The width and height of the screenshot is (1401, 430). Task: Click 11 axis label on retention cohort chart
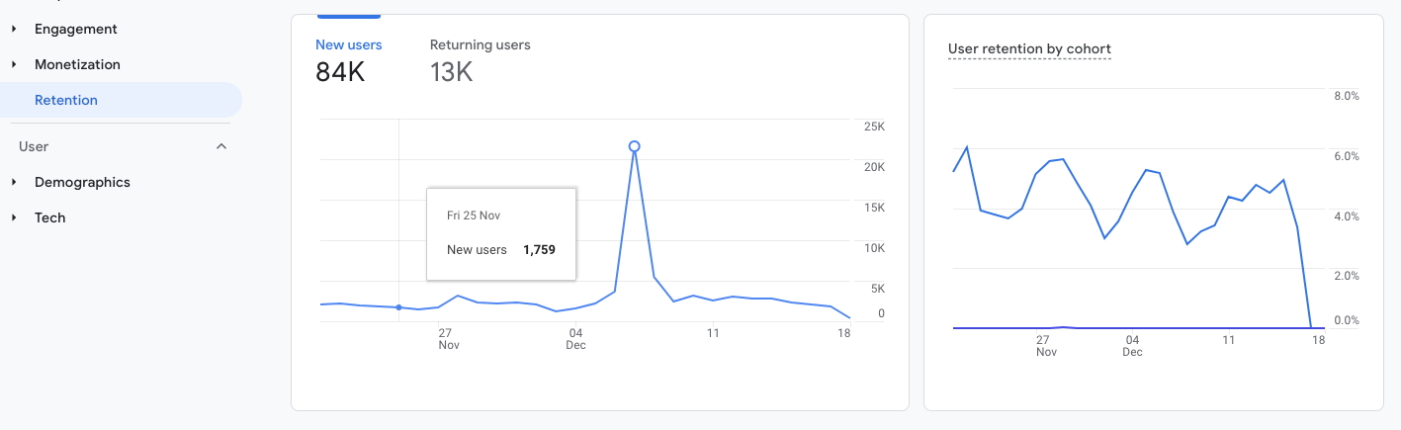point(1229,340)
